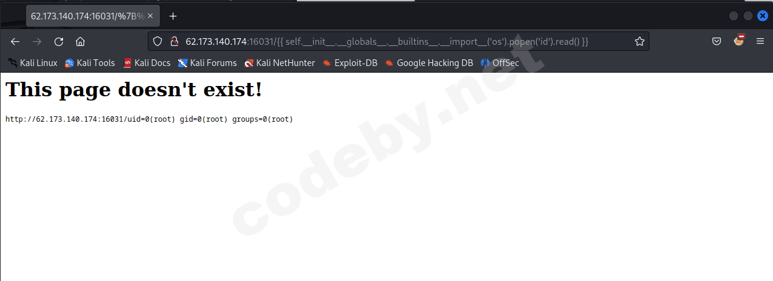This screenshot has height=281, width=773.
Task: Close the browser window
Action: pyautogui.click(x=763, y=16)
